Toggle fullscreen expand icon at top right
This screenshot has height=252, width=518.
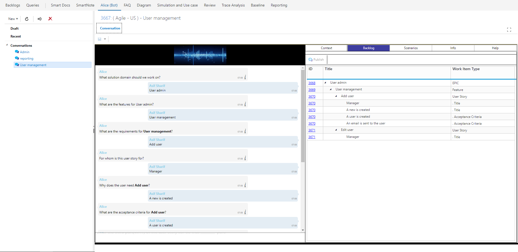point(509,30)
